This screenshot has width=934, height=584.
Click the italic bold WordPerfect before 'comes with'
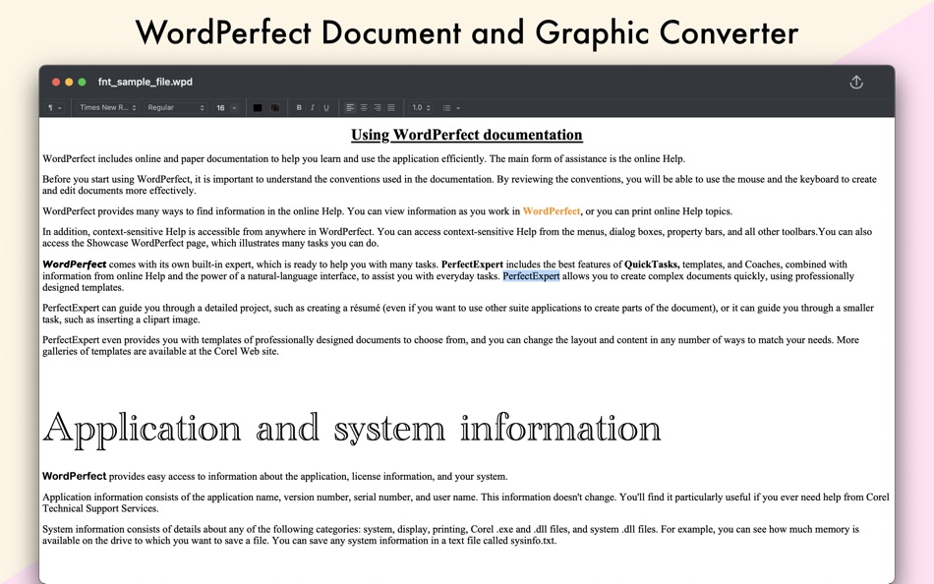coord(75,264)
